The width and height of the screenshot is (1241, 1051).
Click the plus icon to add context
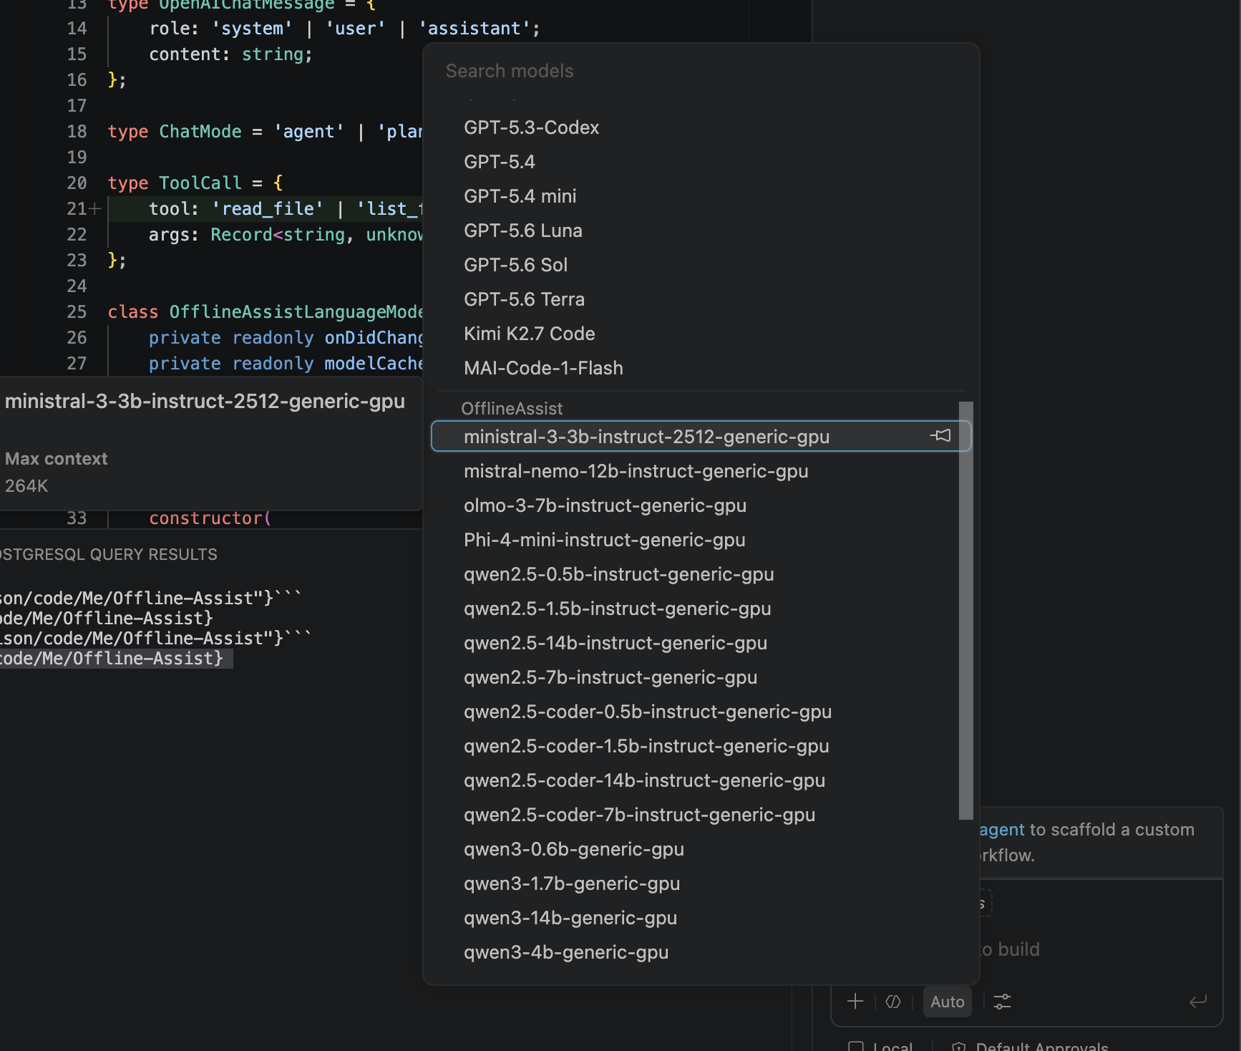pyautogui.click(x=855, y=1002)
